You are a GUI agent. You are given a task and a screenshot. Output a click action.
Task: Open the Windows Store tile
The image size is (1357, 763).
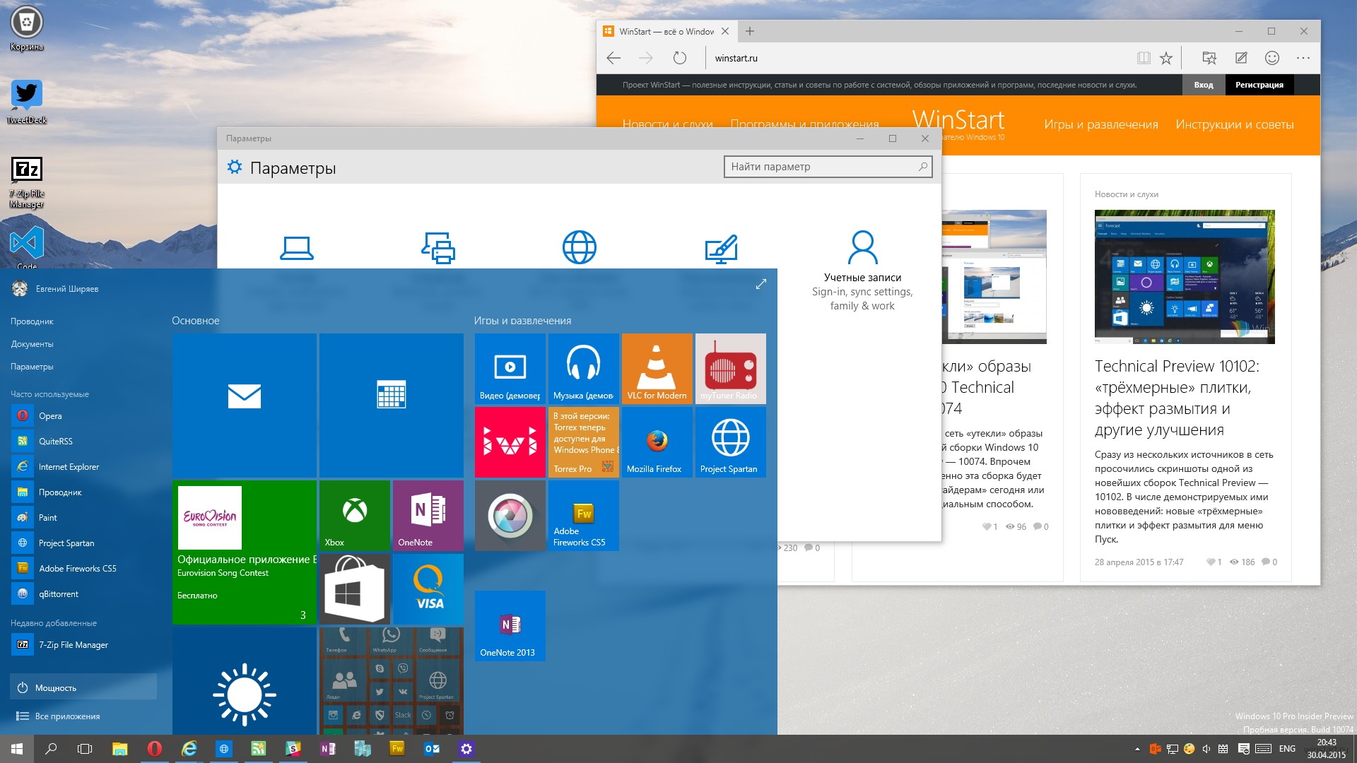coord(355,589)
